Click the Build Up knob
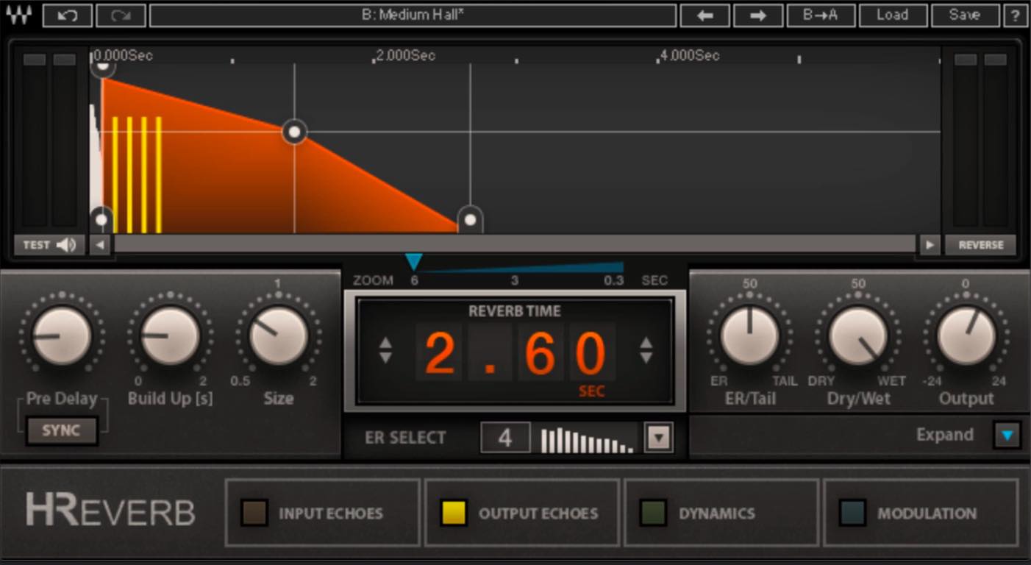Viewport: 1031px width, 565px height. (x=170, y=335)
